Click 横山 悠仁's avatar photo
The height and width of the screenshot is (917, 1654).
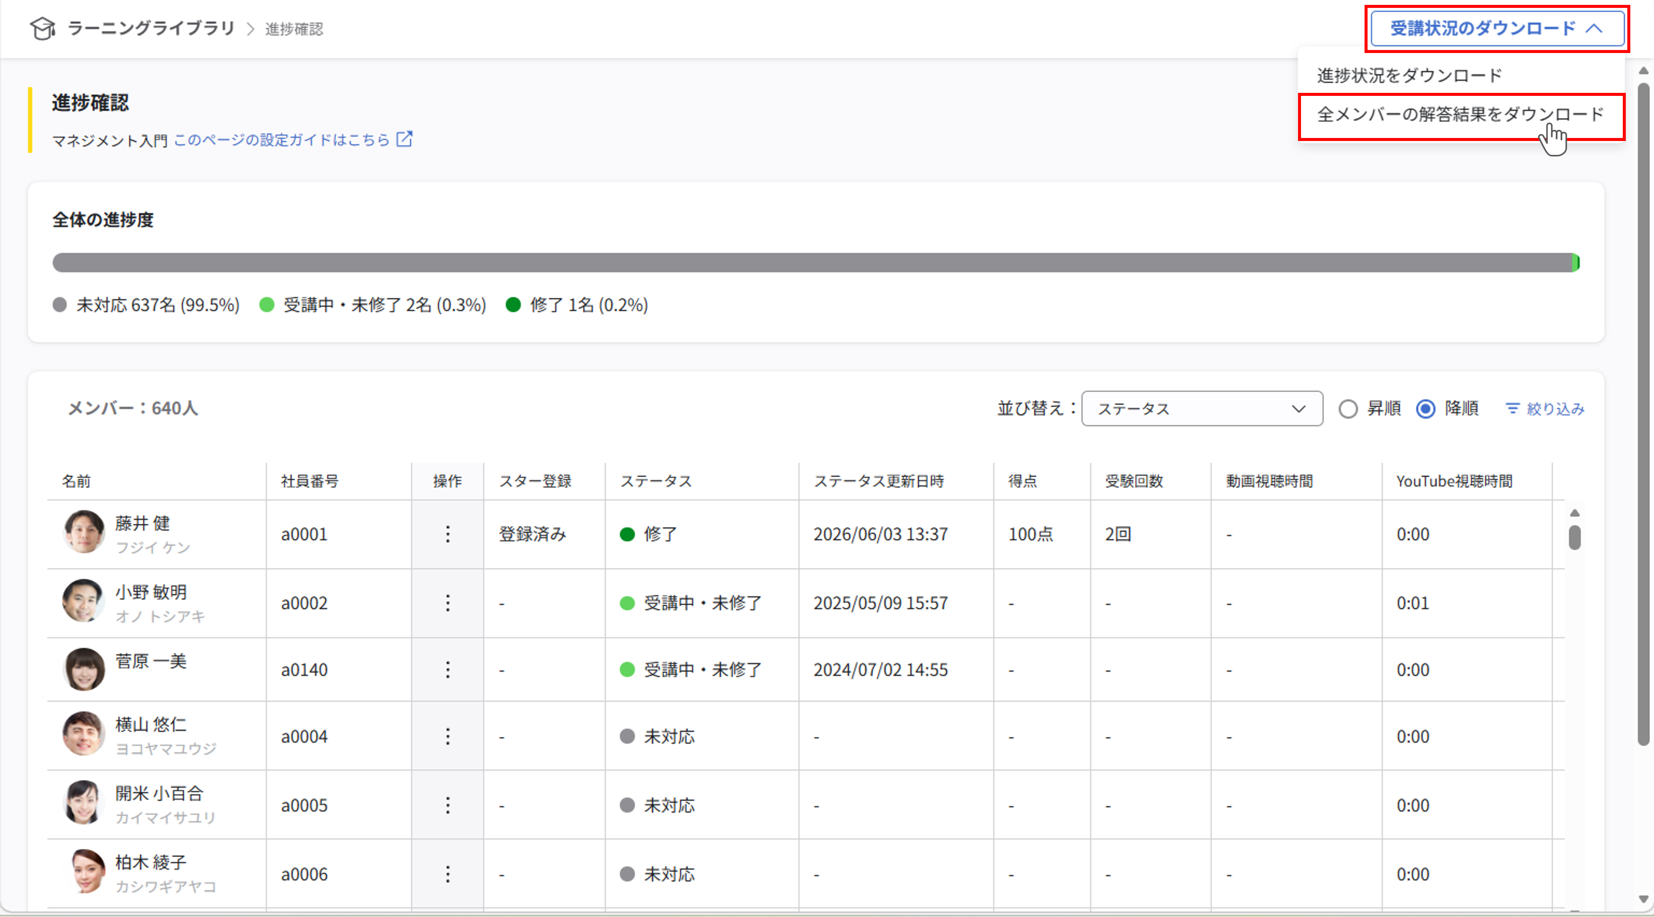[84, 734]
